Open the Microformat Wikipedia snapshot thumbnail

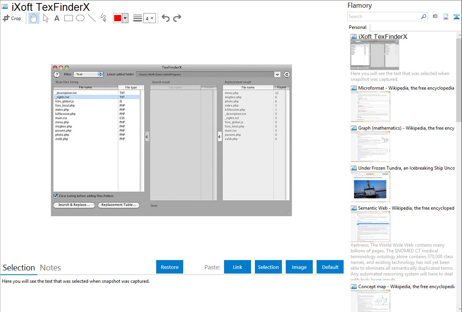pyautogui.click(x=370, y=107)
